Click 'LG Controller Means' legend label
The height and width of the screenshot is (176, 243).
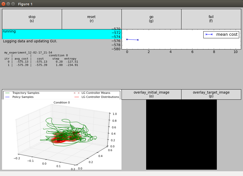96,93
